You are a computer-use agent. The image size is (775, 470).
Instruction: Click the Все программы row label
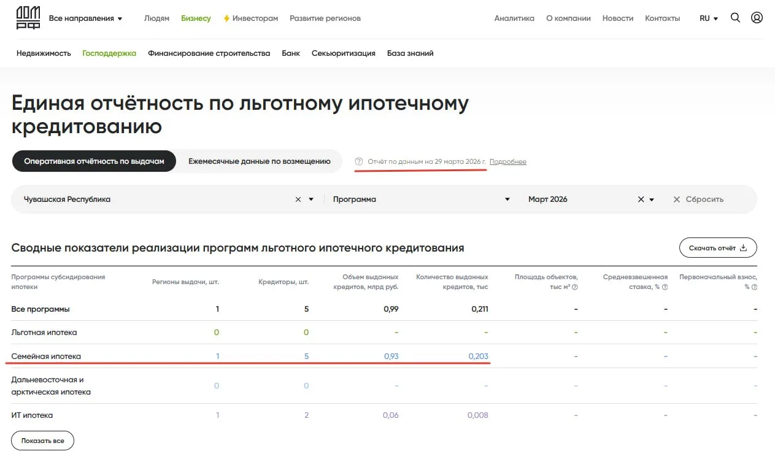[40, 309]
